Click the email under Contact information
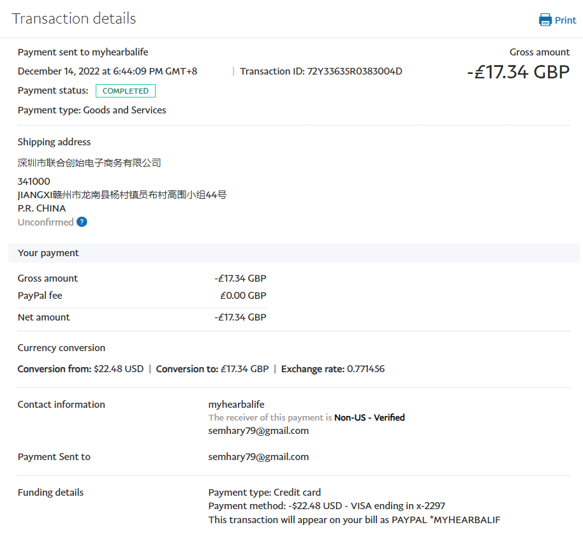The image size is (583, 541). coord(258,431)
